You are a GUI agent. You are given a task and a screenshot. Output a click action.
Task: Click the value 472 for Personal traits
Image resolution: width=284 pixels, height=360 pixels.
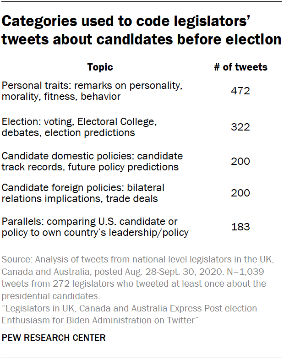tap(240, 91)
